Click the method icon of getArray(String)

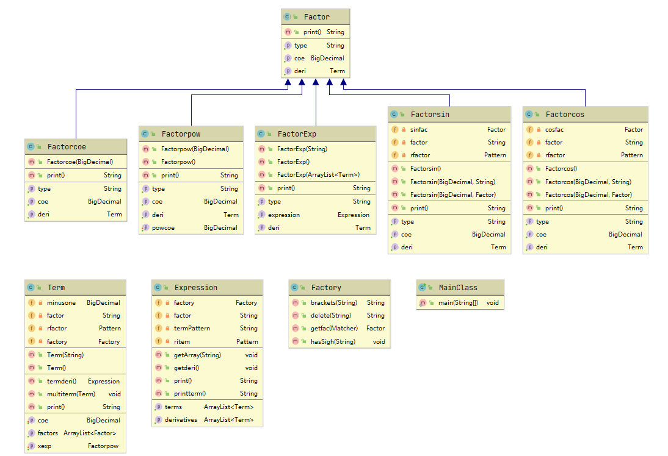pyautogui.click(x=159, y=355)
